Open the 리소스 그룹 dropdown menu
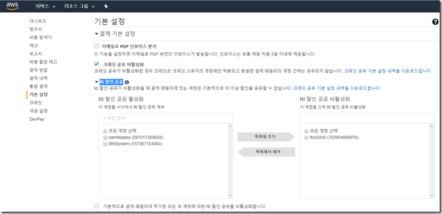This screenshot has height=214, width=442. coord(80,6)
